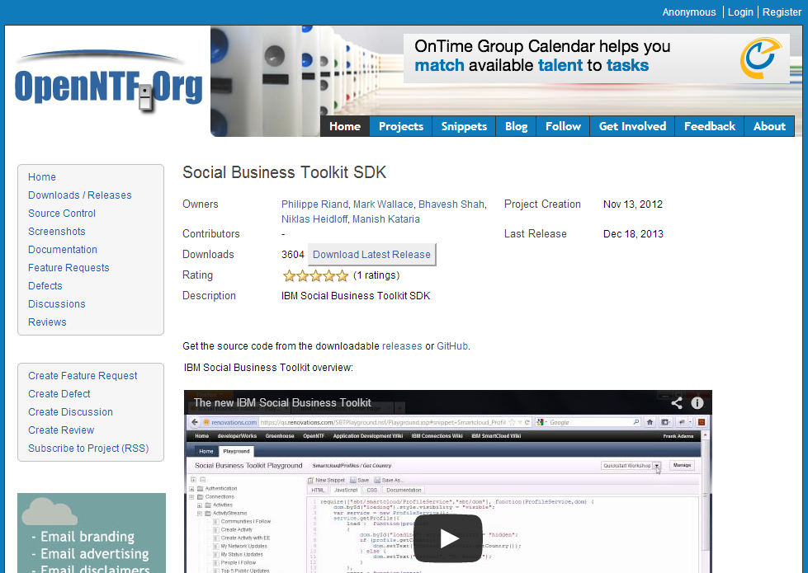Image resolution: width=808 pixels, height=573 pixels.
Task: Click the GitHub link in description
Action: point(452,346)
